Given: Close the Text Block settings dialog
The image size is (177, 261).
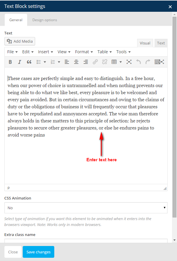Looking at the screenshot, I should [170, 6].
